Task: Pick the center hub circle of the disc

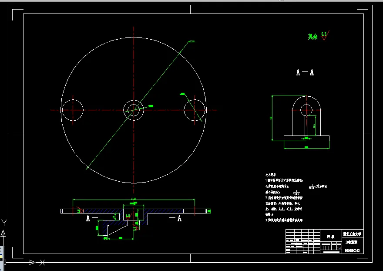Action: pos(134,110)
